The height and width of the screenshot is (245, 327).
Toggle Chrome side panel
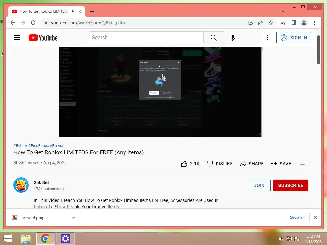[294, 23]
